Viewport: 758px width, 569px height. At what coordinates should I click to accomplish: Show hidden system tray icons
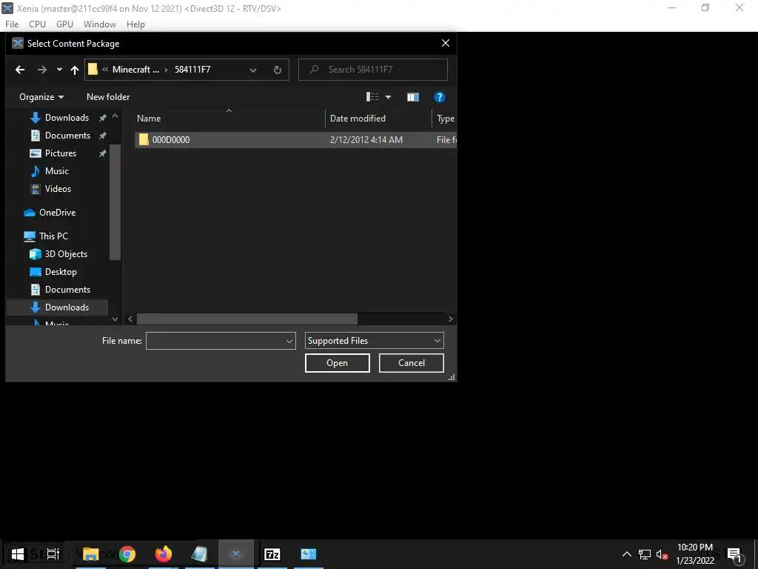pos(626,554)
